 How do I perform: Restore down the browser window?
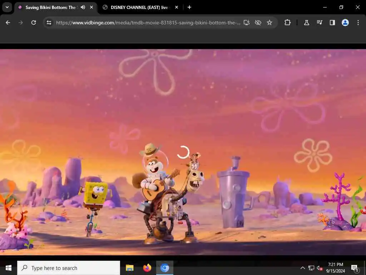(x=341, y=7)
